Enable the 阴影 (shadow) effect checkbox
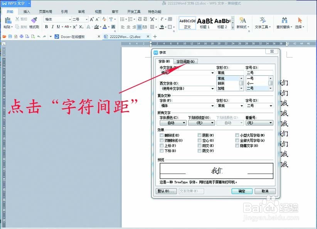The height and width of the screenshot is (229, 317). pos(200,135)
